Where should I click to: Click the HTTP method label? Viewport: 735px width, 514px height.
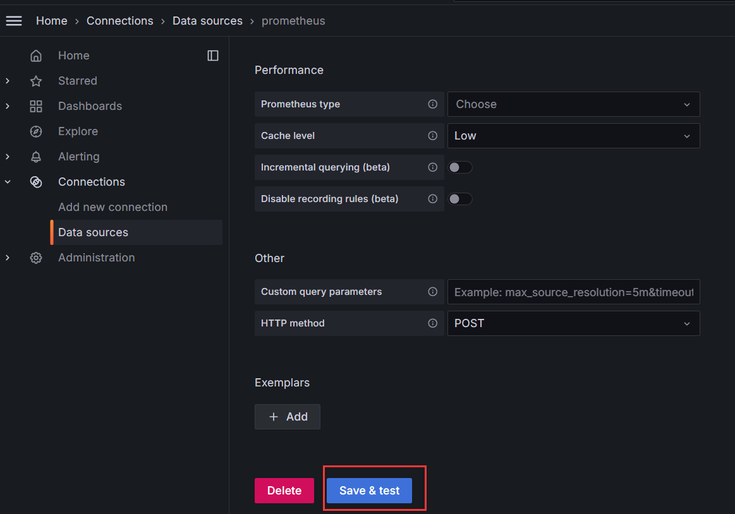pos(293,323)
